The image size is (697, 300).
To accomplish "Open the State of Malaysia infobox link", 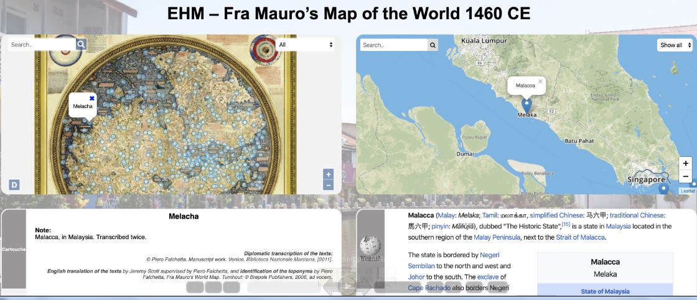I will tap(605, 291).
